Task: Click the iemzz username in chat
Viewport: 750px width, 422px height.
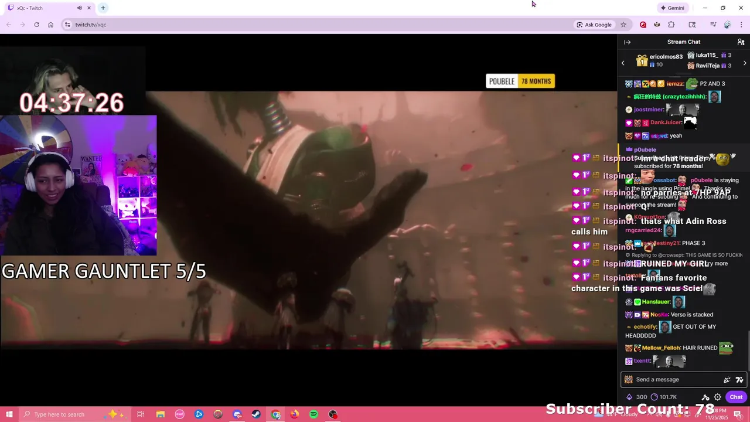Action: click(x=674, y=84)
